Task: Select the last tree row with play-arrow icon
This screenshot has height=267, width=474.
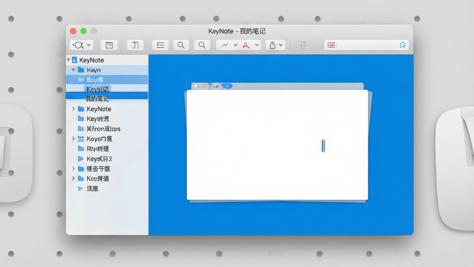Action: 107,189
